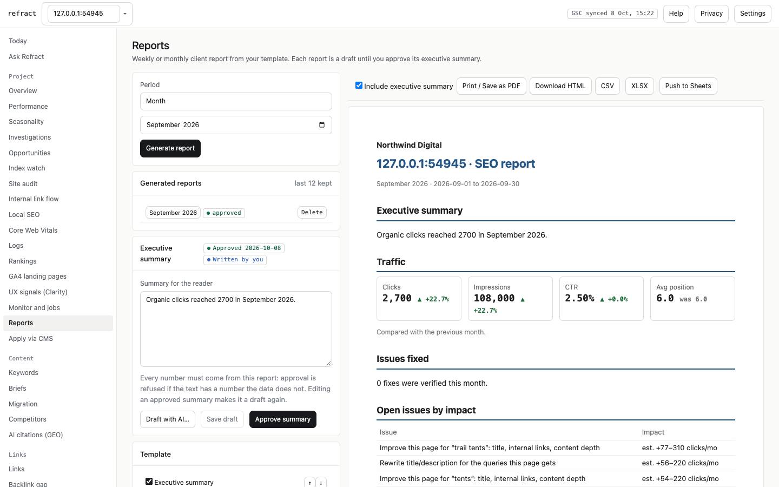Open Settings in the top bar

[x=752, y=14]
